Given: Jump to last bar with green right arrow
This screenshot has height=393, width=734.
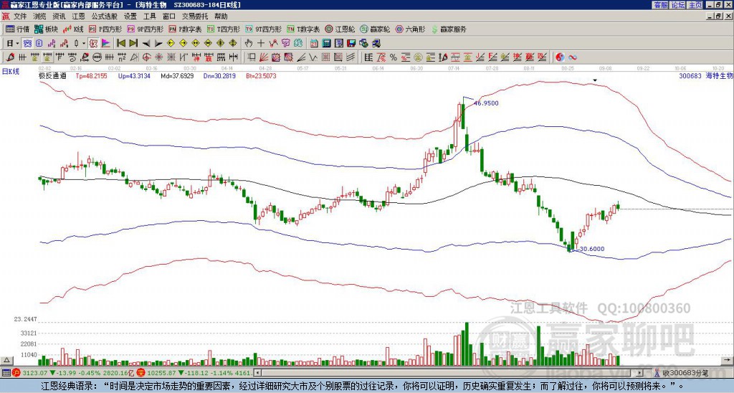Looking at the screenshot, I should tap(133, 43).
